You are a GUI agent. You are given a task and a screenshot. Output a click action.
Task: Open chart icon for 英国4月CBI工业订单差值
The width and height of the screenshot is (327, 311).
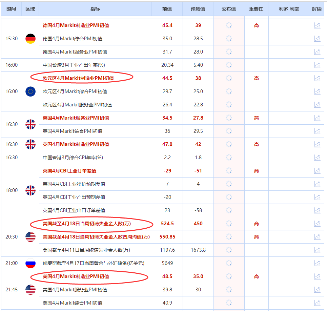pyautogui.click(x=317, y=171)
